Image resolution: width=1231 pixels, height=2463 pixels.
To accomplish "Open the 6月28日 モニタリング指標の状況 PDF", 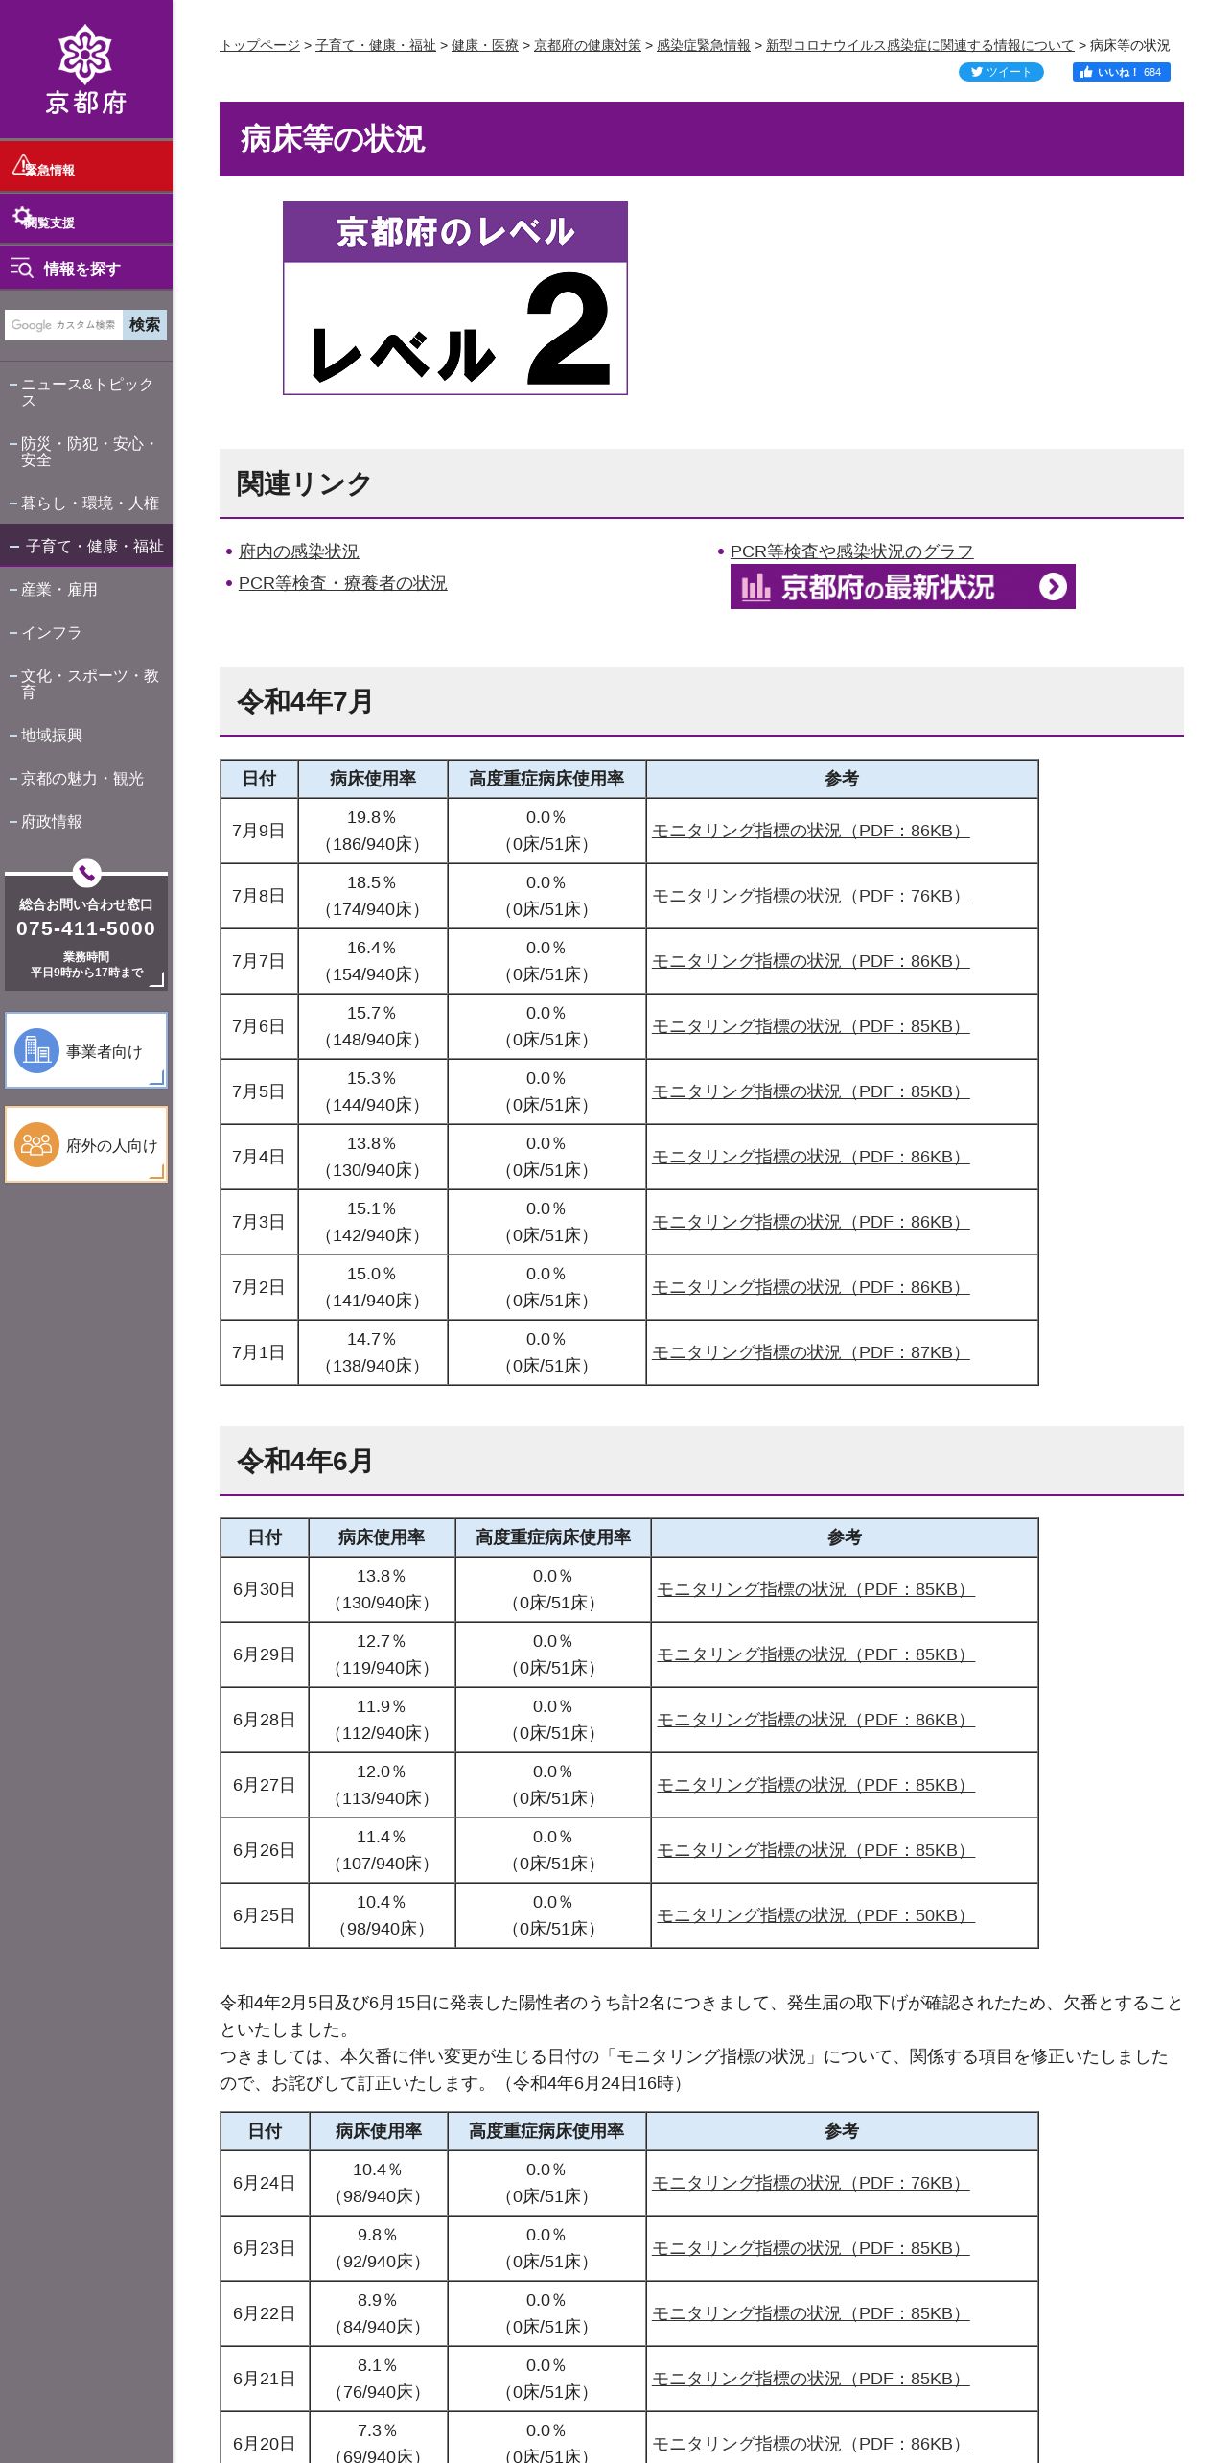I will [x=816, y=1720].
